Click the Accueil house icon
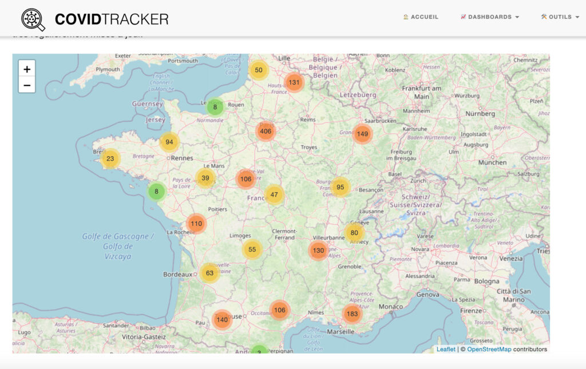Viewport: 586px width, 369px height. click(x=406, y=17)
